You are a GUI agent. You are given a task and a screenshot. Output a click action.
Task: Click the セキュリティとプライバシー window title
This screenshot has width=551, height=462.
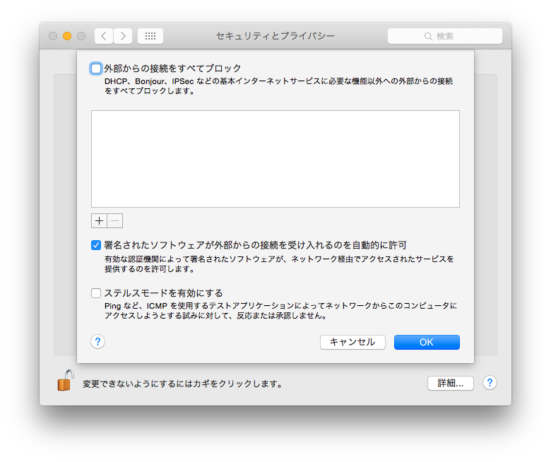pyautogui.click(x=275, y=36)
